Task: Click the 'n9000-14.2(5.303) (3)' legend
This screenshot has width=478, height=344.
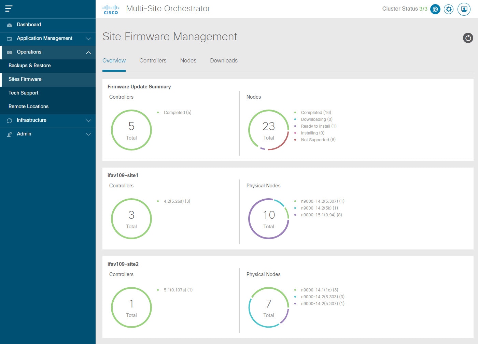Action: coord(323,297)
